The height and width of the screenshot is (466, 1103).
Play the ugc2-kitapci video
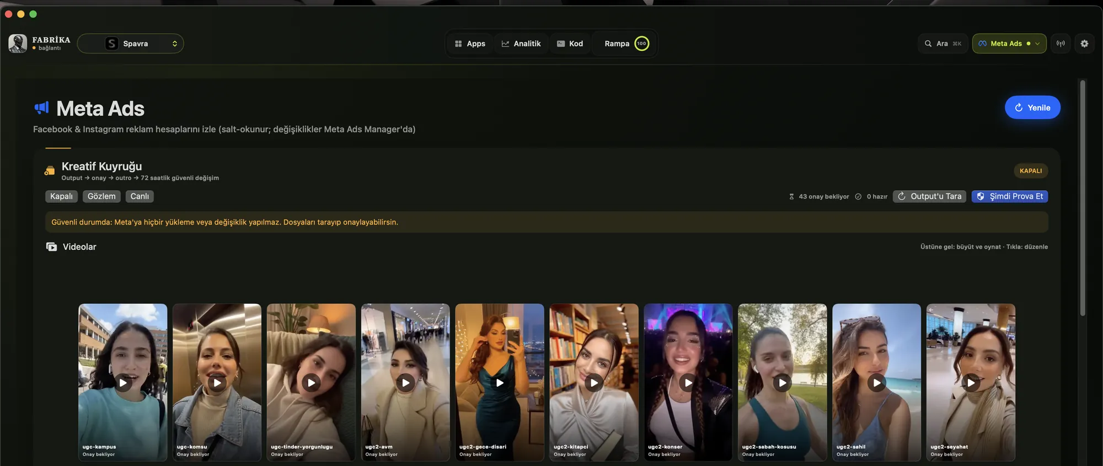[594, 383]
